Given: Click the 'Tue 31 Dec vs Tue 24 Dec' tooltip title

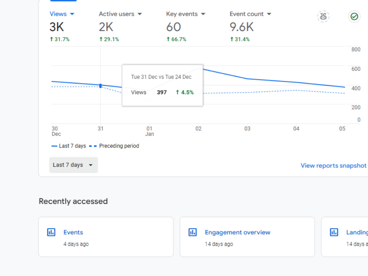Looking at the screenshot, I should pos(161,77).
